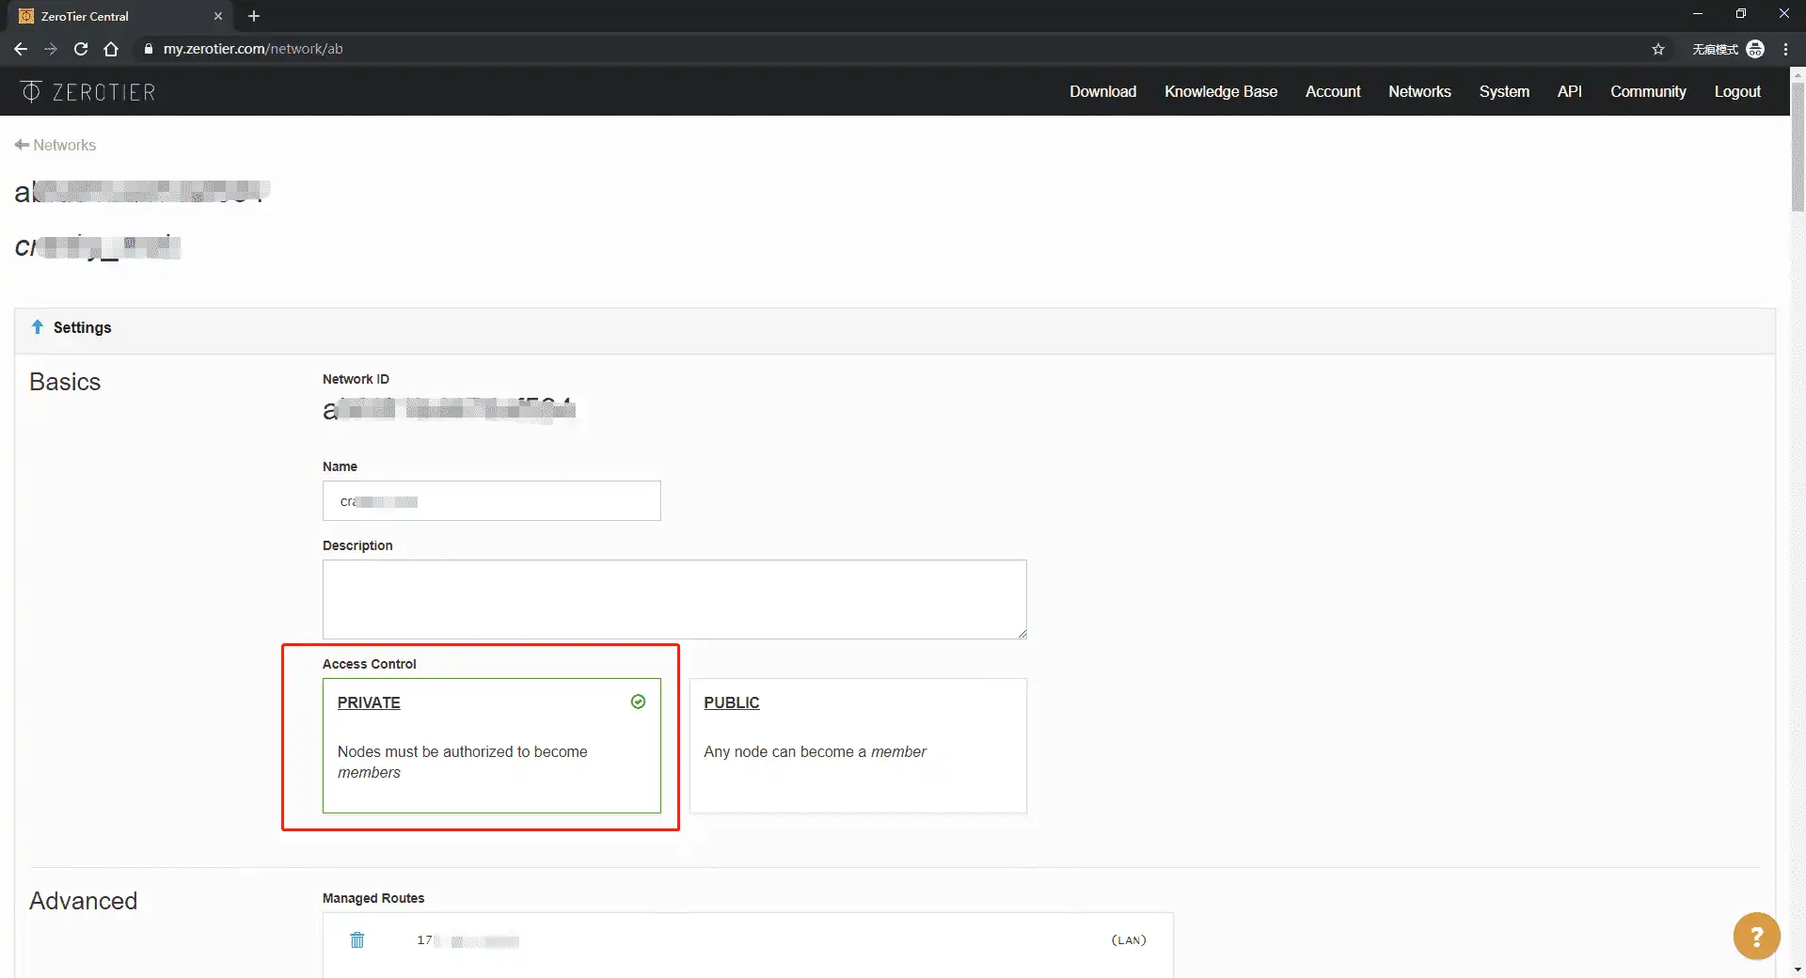Click the page vertical scrollbar thumb
Screen dimensions: 1806x978
click(1798, 148)
